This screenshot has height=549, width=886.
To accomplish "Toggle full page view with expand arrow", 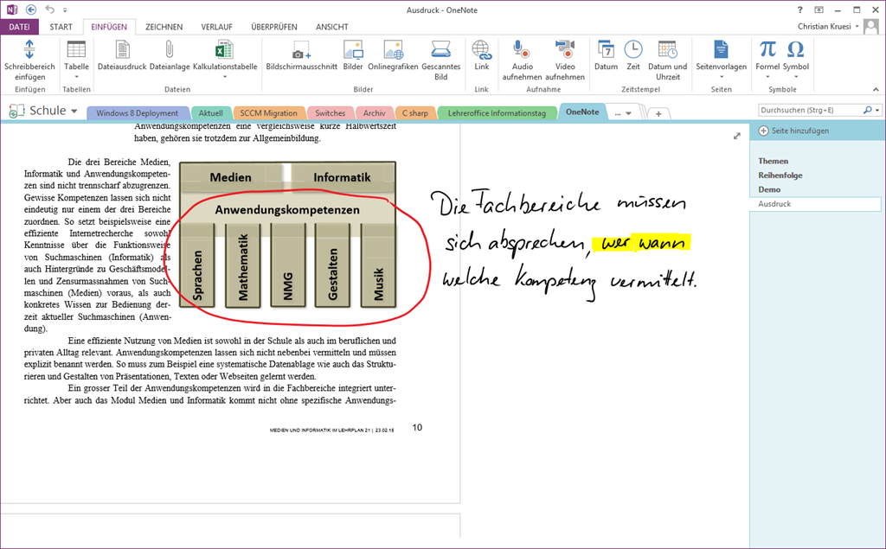I will click(x=737, y=136).
